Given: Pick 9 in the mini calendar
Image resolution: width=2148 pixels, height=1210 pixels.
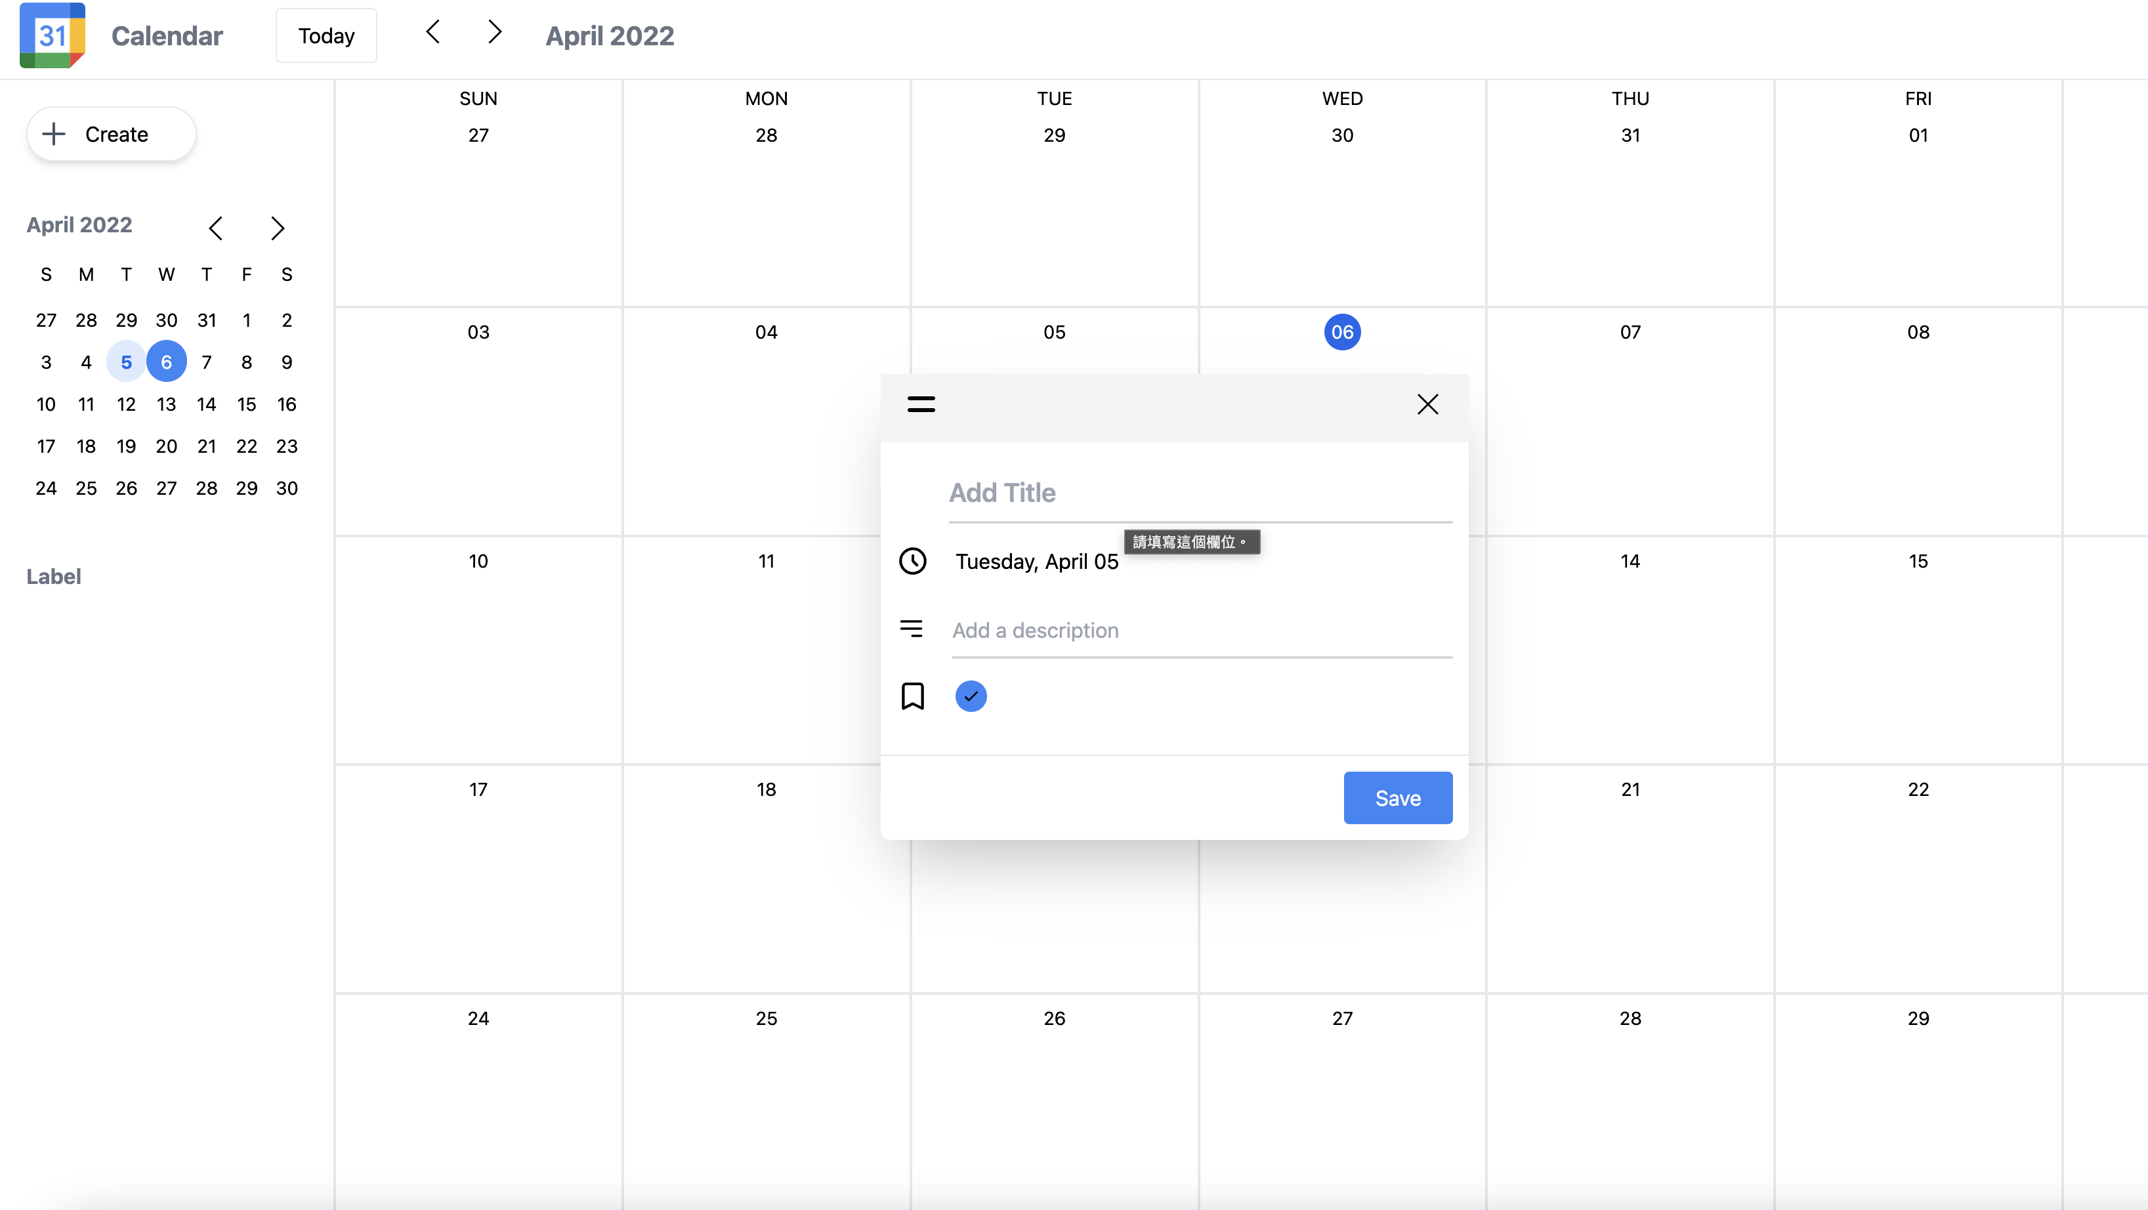Looking at the screenshot, I should point(286,362).
